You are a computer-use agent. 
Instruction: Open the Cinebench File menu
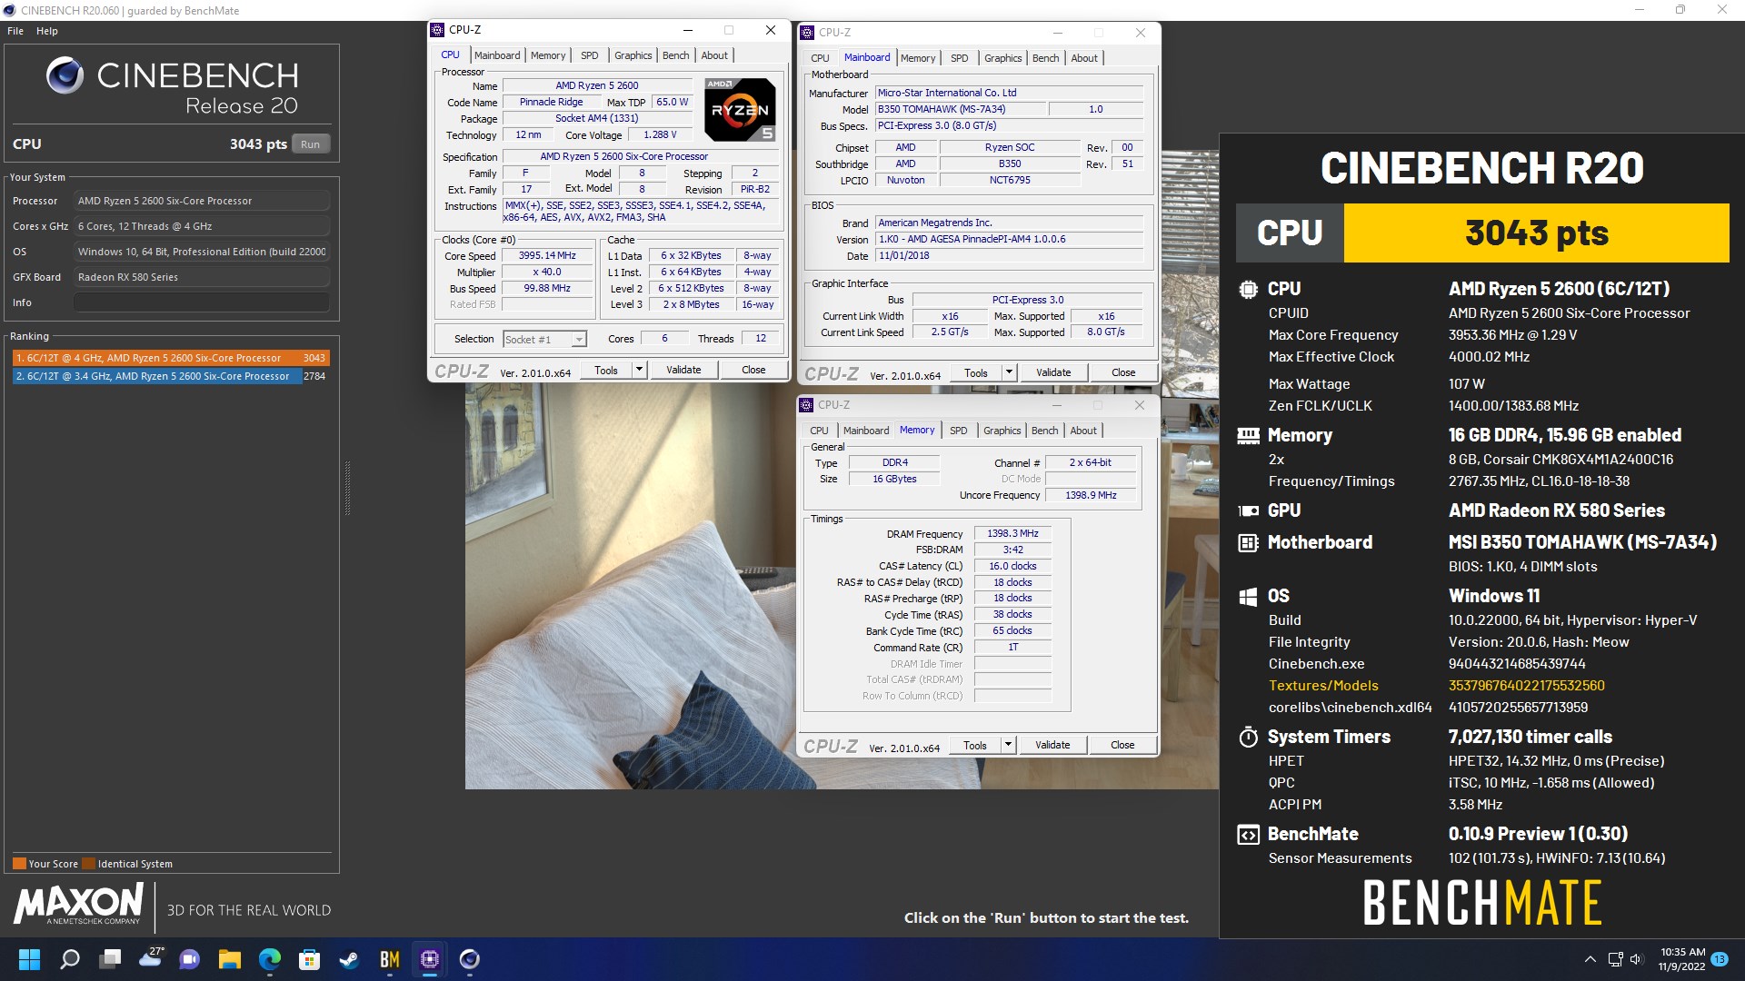(15, 31)
